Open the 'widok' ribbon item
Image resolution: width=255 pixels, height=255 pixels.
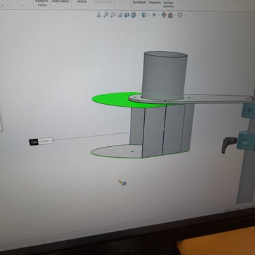pos(82,1)
